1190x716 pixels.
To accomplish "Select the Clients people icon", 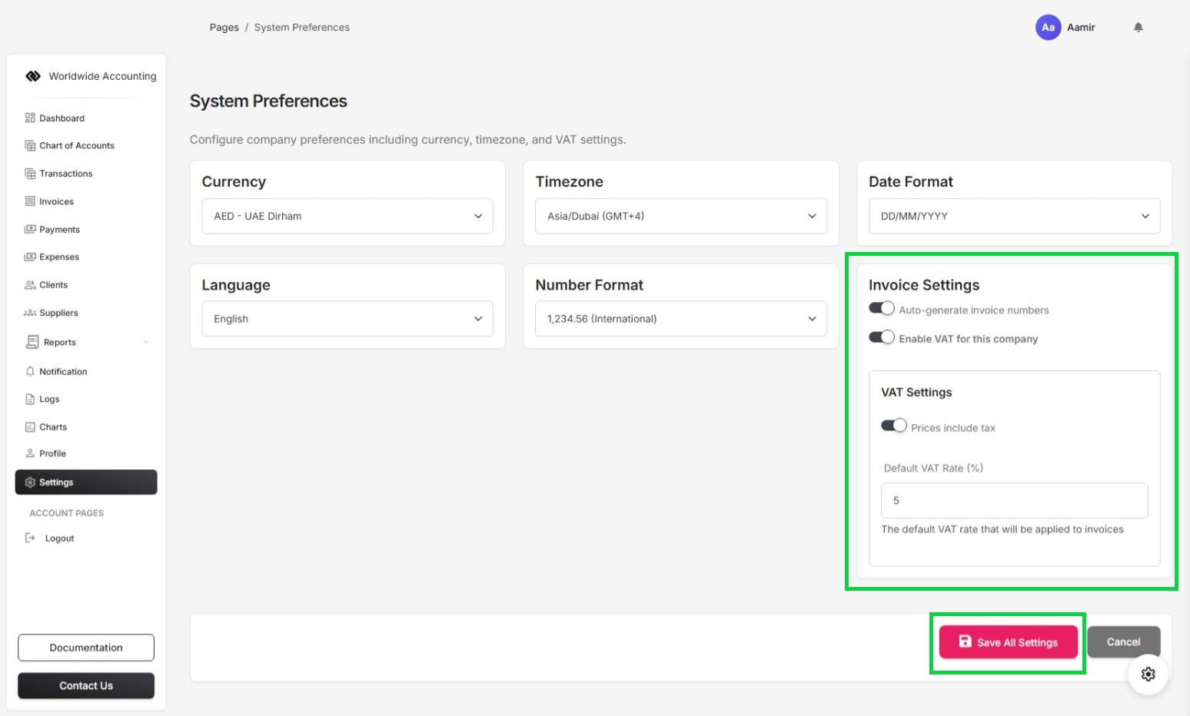I will point(30,285).
